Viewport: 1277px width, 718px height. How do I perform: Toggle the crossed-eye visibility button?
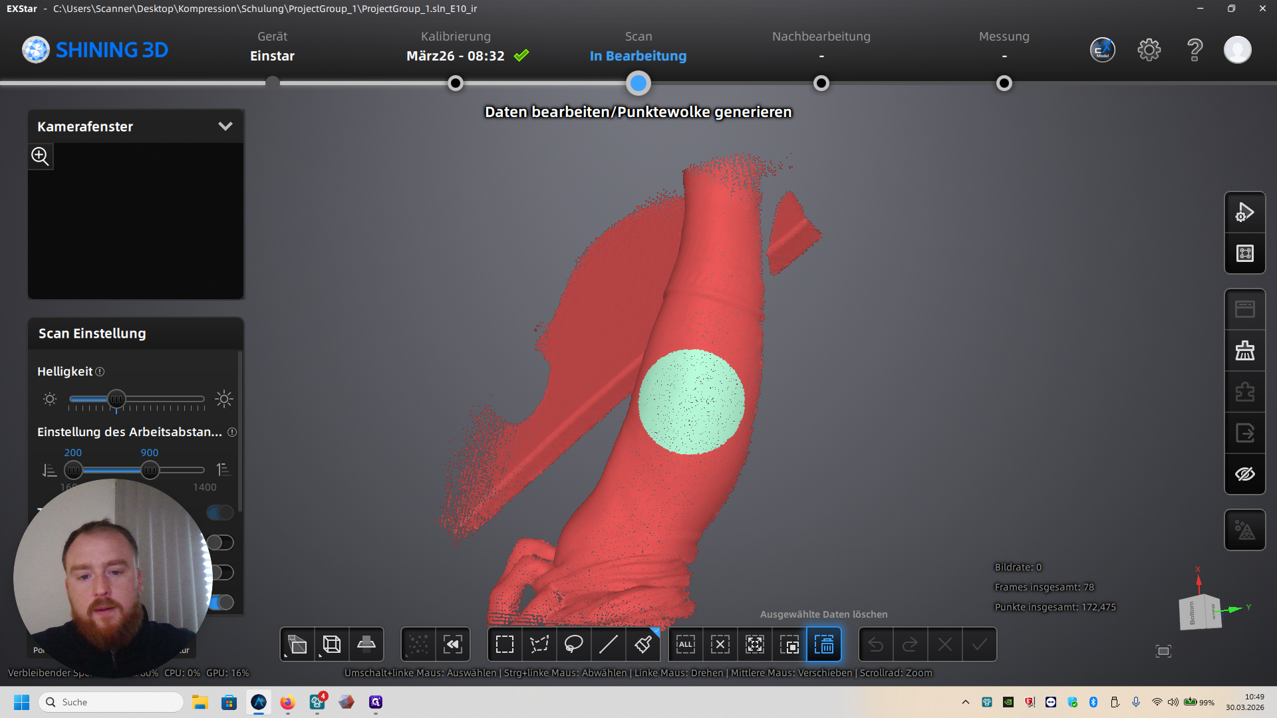tap(1245, 474)
